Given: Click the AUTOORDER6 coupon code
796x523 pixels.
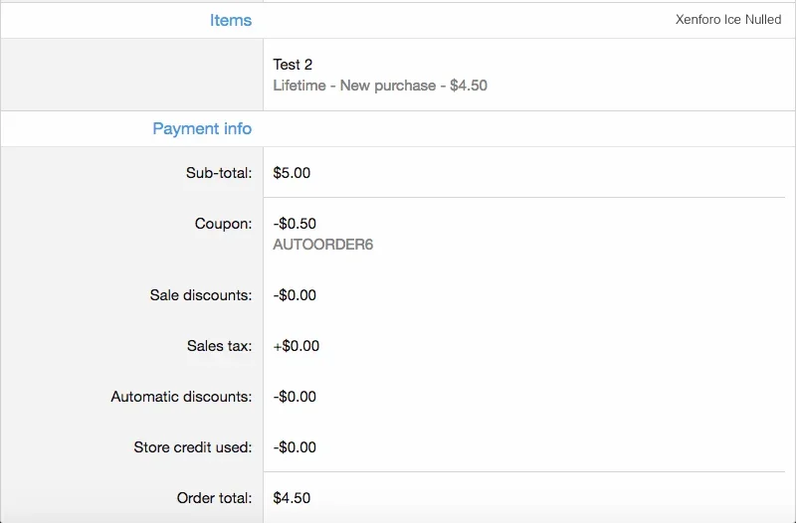Looking at the screenshot, I should [x=322, y=244].
